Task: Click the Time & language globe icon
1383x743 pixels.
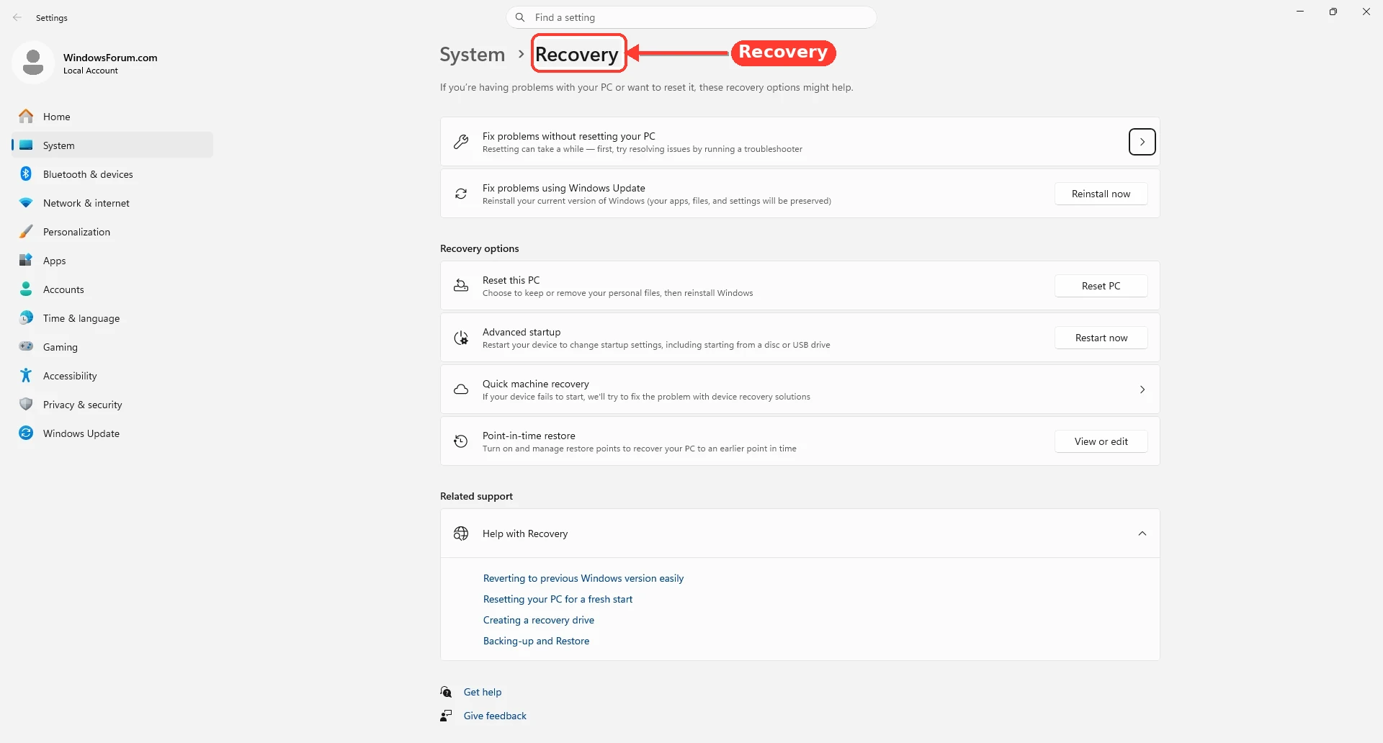Action: [x=26, y=318]
